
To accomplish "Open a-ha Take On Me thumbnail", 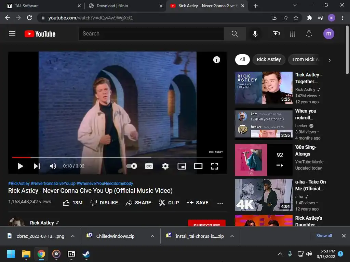I will coord(264,195).
